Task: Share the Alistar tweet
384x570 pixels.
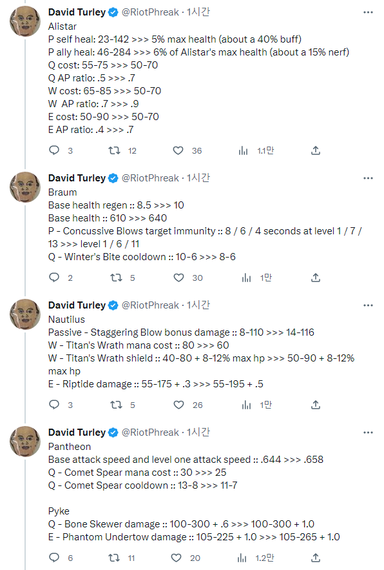Action: point(316,150)
